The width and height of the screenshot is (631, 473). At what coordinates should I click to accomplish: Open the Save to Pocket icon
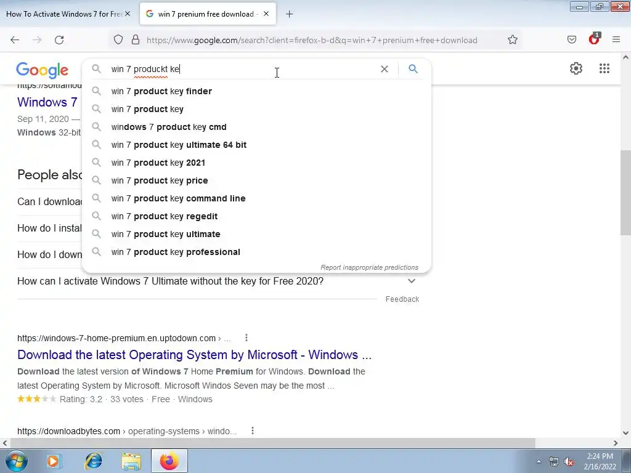571,40
